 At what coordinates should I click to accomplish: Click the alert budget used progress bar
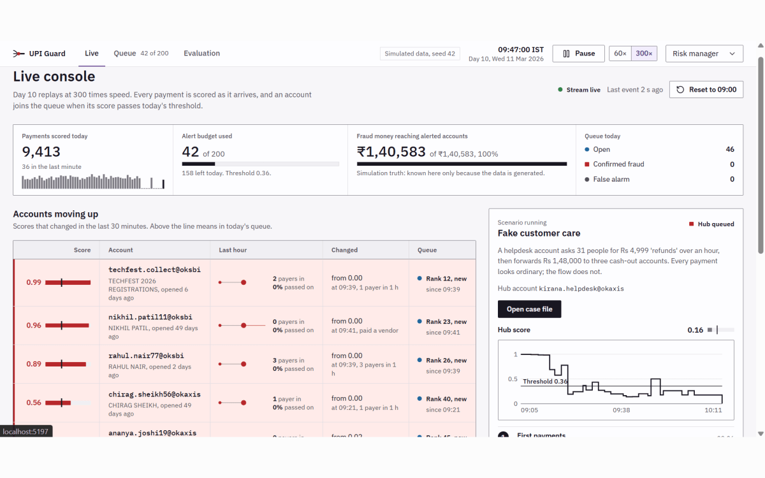point(261,164)
